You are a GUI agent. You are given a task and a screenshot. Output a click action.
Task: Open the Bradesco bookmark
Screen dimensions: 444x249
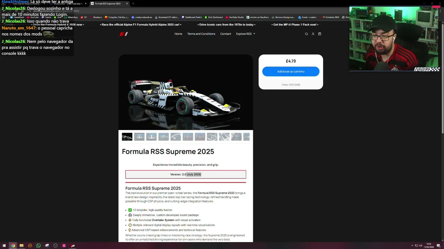point(96,17)
